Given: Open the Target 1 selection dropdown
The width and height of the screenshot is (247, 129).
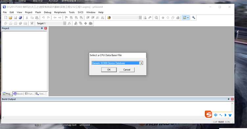Looking at the screenshot, I should pos(64,23).
